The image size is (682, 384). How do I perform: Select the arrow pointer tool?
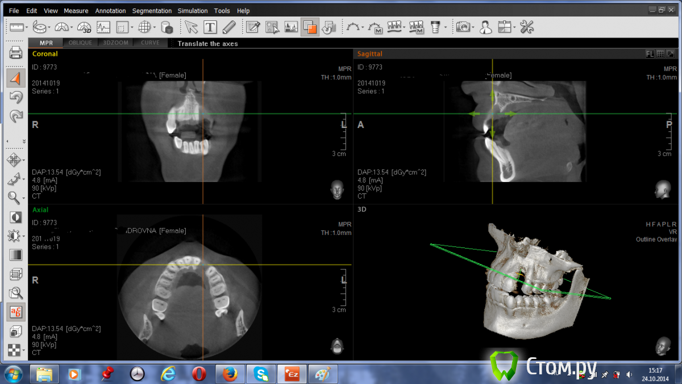tap(191, 27)
